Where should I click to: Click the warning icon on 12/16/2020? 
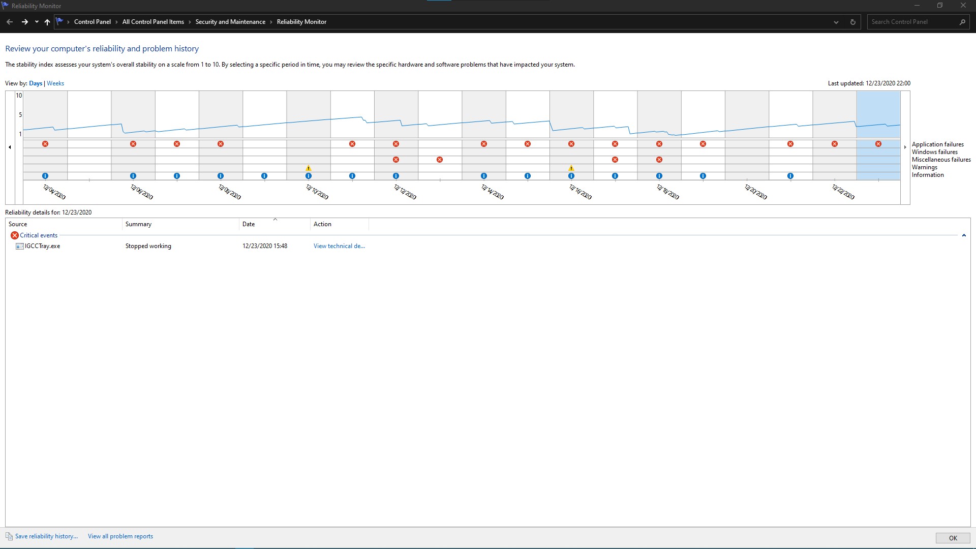click(x=571, y=168)
